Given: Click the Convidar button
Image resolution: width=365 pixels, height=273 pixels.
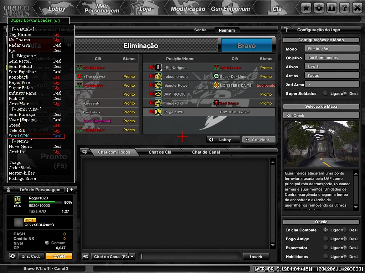Looking at the screenshot, I should (259, 139).
